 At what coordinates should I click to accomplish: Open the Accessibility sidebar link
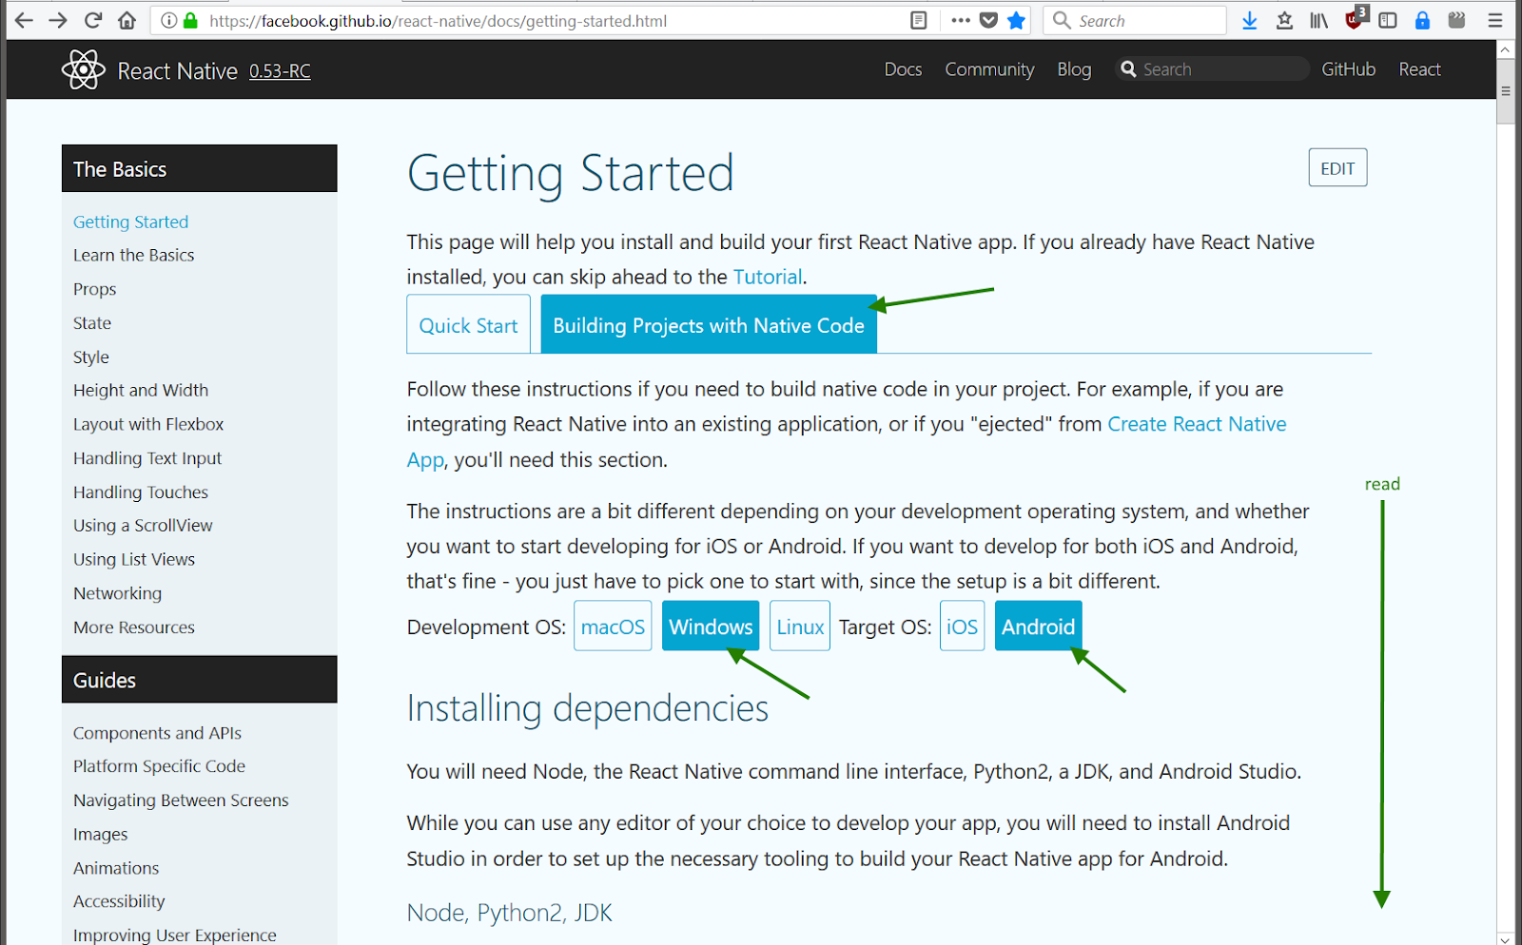coord(119,901)
